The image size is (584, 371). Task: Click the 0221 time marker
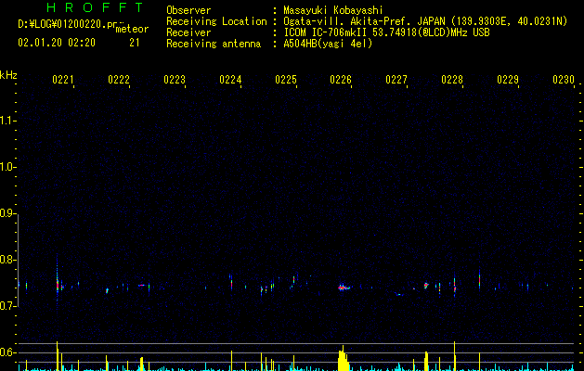[x=63, y=80]
